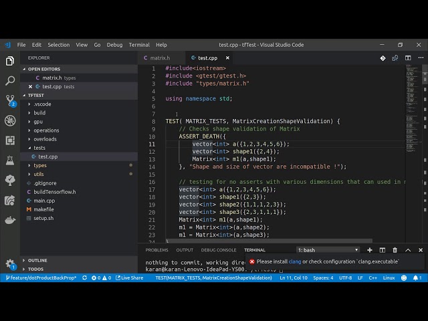Open errors and warnings count in status bar
Viewport: 428px width, 321px height.
[x=101, y=278]
